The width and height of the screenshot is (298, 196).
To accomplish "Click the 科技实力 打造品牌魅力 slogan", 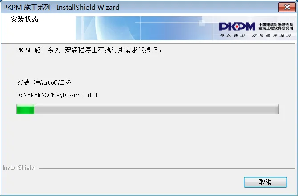I will [255, 35].
